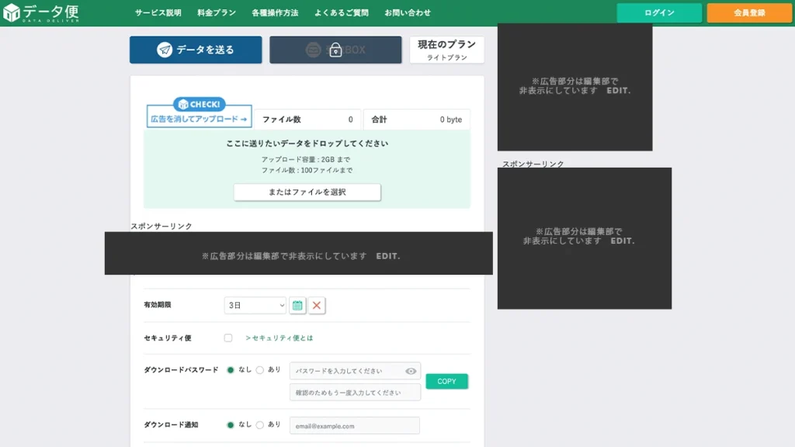Open 各種操作方法 in the top menu
The image size is (795, 447).
pyautogui.click(x=276, y=12)
